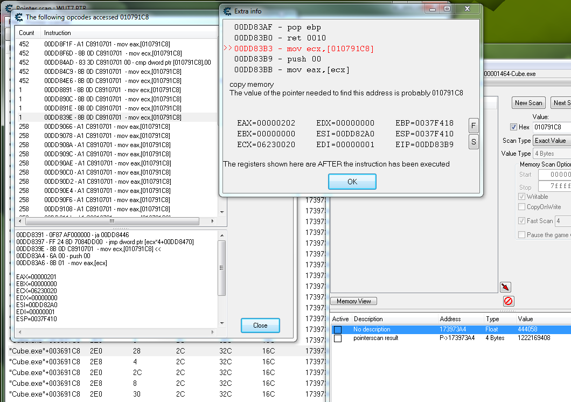Viewport: 571px width, 402px height.
Task: Activate the pointerscan result entry checkbox
Action: (x=338, y=338)
